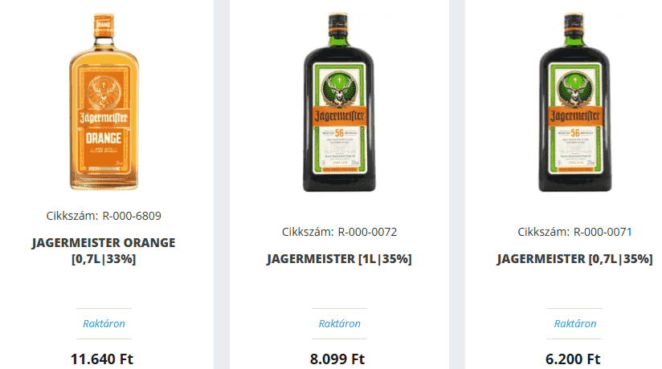Select the SKU value R-000-6809
Viewport: 662px width, 369px height.
(132, 216)
